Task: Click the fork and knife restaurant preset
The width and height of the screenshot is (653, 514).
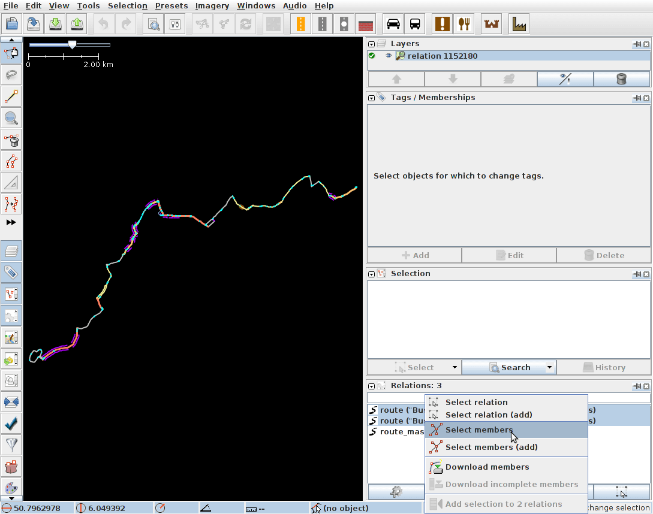Action: tap(464, 24)
